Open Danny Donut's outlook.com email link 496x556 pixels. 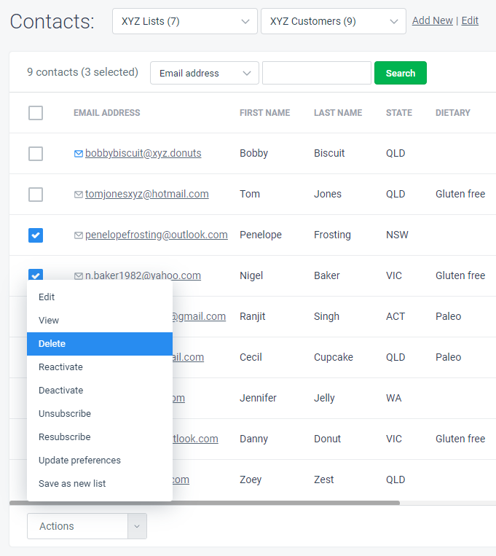(195, 439)
